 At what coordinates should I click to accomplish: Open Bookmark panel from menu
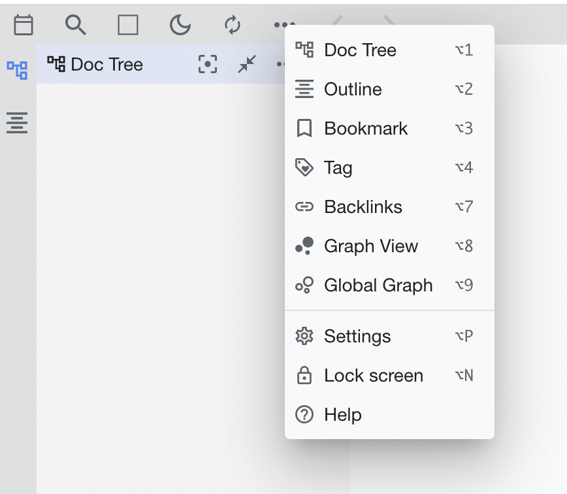coord(366,129)
